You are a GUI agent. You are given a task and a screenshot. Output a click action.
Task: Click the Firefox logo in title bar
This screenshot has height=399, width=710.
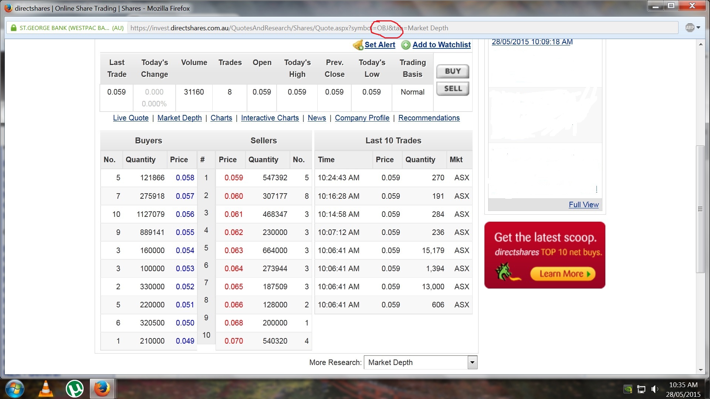[x=8, y=8]
